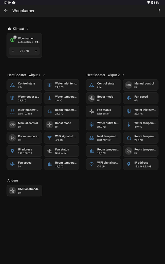165x264 pixels.
Task: Toggle wkput-1 Room temperature switch showing Uit
Action: pyautogui.click(x=12, y=138)
